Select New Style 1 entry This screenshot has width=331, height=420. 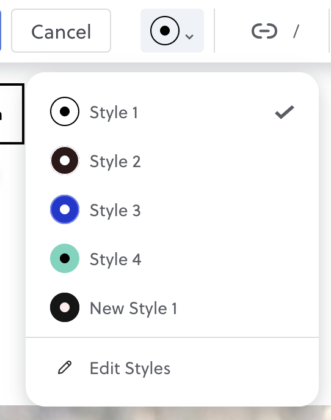(172, 308)
